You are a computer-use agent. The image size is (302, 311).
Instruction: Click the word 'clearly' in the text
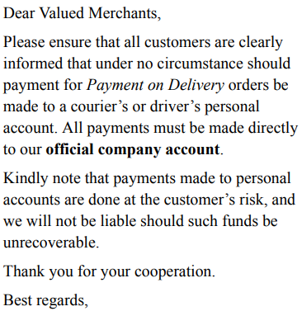[x=261, y=43]
